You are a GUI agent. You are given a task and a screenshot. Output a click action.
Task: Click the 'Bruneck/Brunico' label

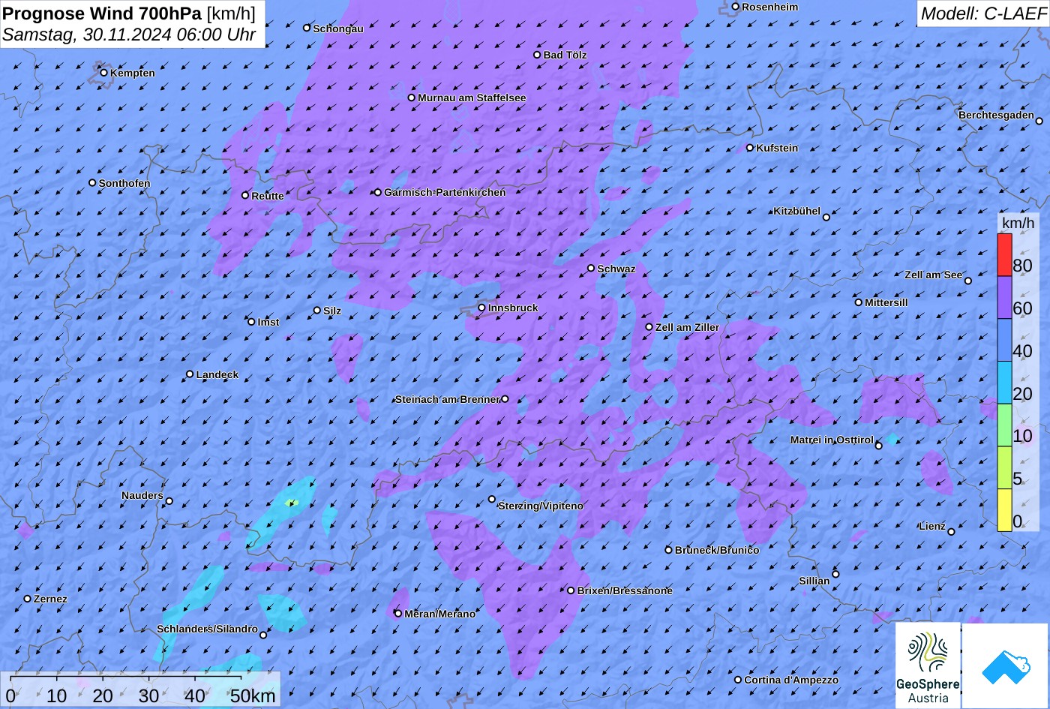point(717,551)
